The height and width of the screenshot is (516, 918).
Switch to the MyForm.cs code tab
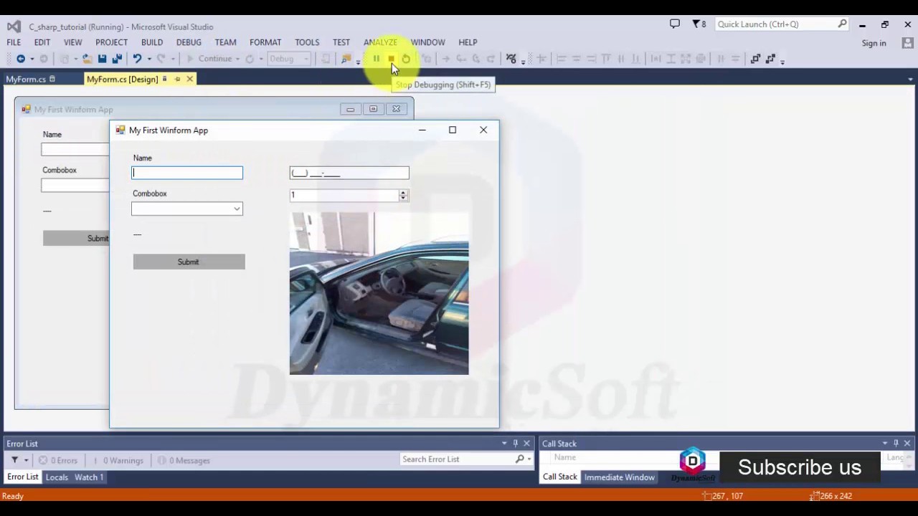click(26, 80)
